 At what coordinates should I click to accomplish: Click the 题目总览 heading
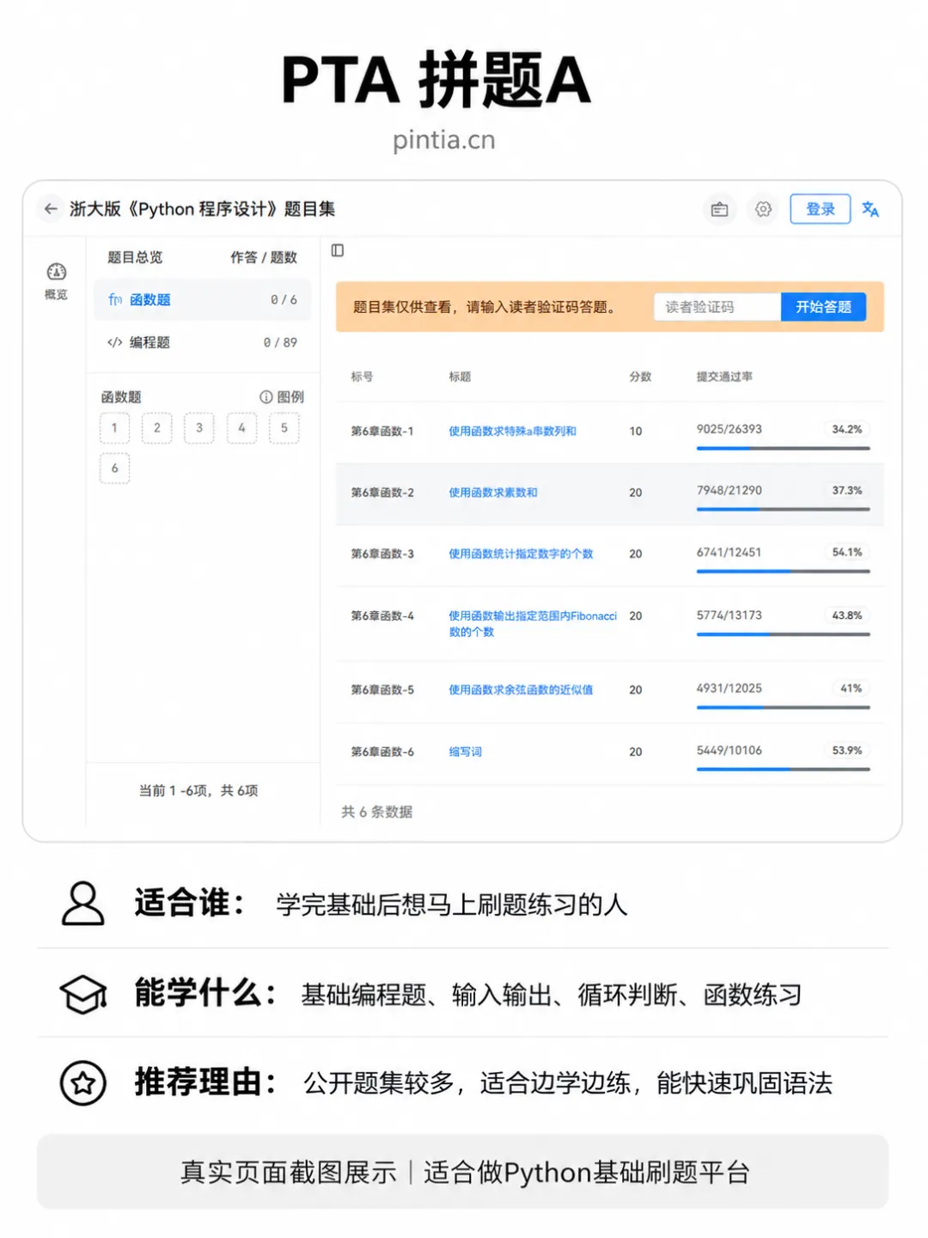[135, 257]
